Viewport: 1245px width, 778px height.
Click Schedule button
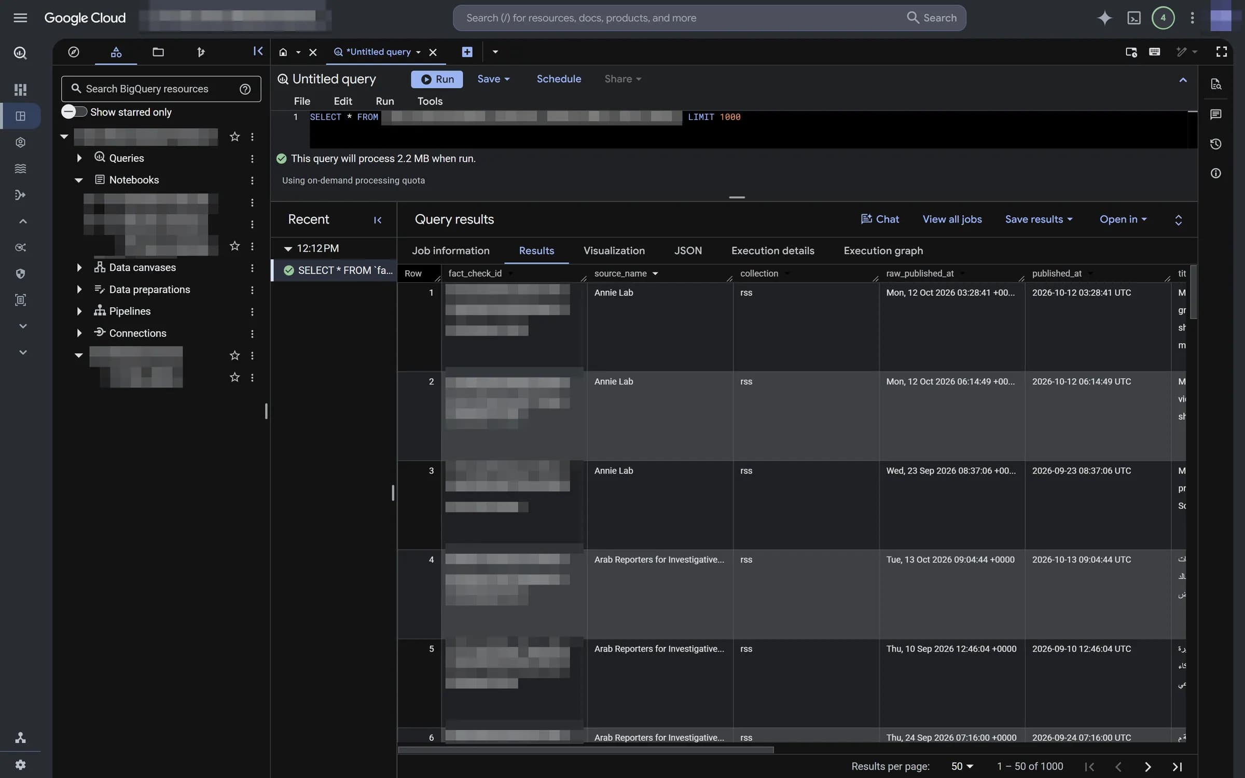click(559, 79)
